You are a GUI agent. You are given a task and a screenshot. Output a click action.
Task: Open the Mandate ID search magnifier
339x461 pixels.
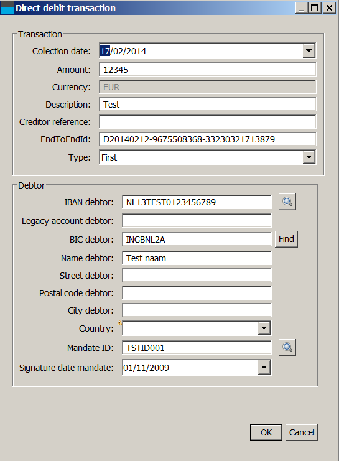coord(287,347)
